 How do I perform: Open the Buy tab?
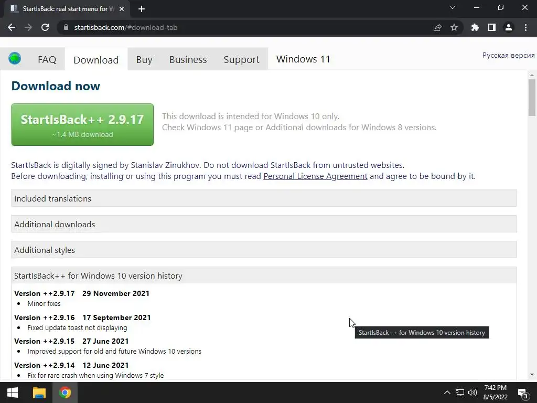tap(144, 60)
